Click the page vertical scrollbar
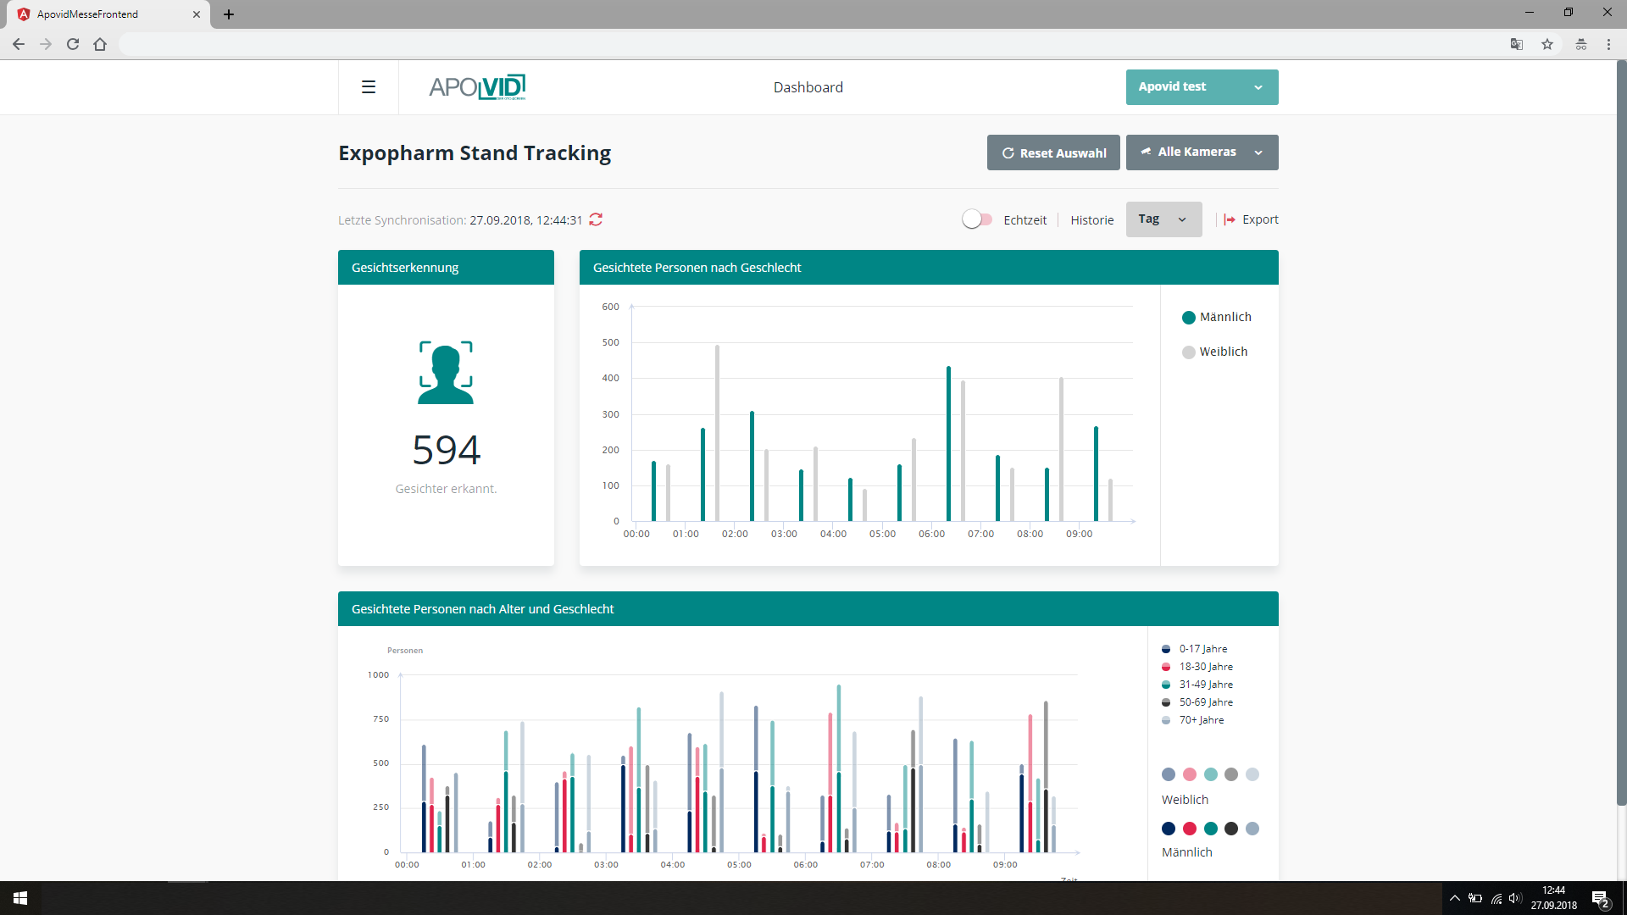This screenshot has height=915, width=1627. click(x=1621, y=432)
